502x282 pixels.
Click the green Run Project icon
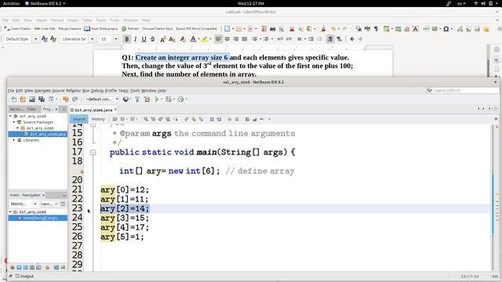pyautogui.click(x=157, y=99)
